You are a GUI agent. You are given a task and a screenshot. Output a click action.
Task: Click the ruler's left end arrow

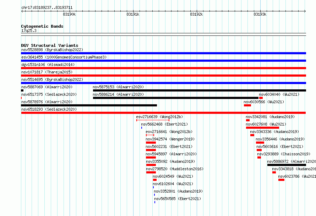click(x=22, y=11)
